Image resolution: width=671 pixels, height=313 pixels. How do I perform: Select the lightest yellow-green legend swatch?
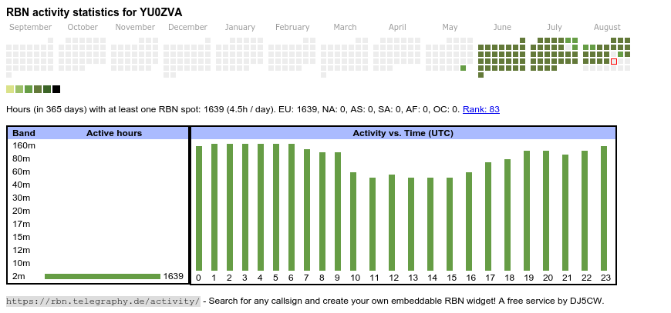(10, 89)
